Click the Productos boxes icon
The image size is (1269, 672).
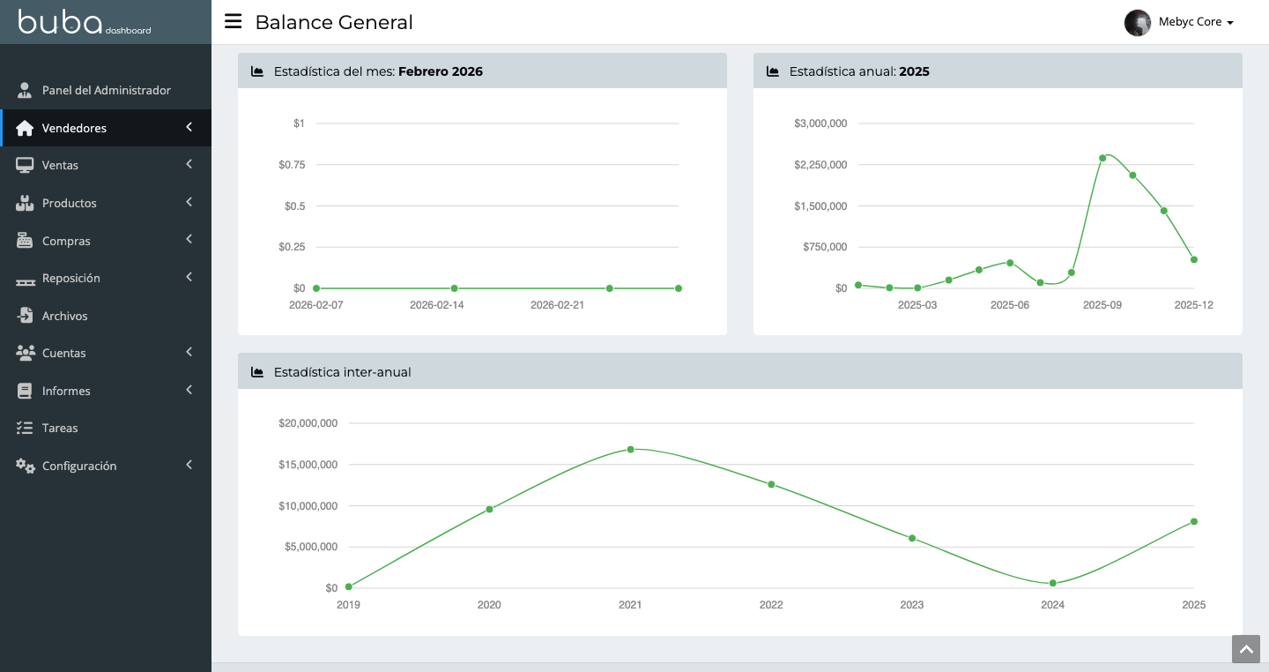[x=25, y=203]
